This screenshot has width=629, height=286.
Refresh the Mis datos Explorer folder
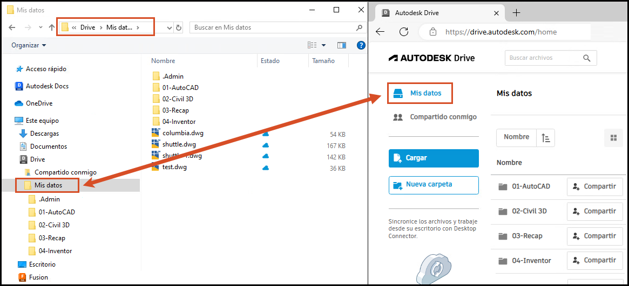[x=179, y=27]
